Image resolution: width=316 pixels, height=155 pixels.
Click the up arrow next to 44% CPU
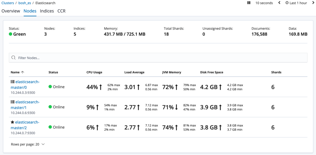(101, 87)
